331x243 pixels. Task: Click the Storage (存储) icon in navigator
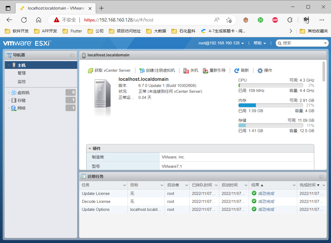14,100
